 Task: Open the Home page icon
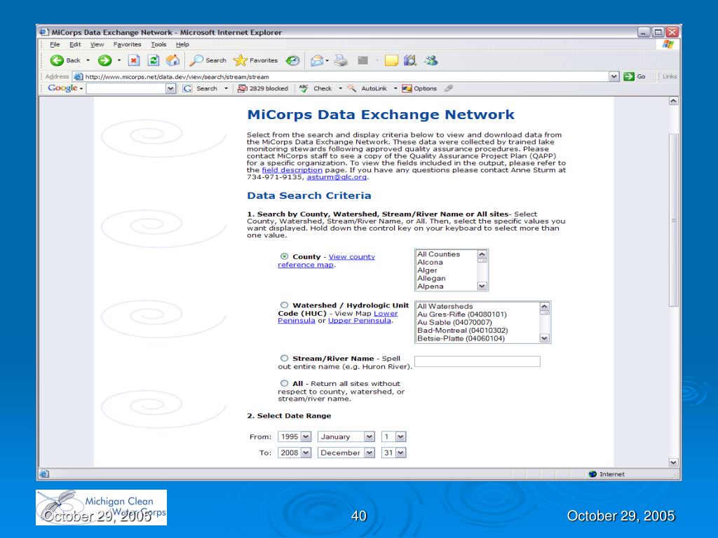pyautogui.click(x=172, y=60)
